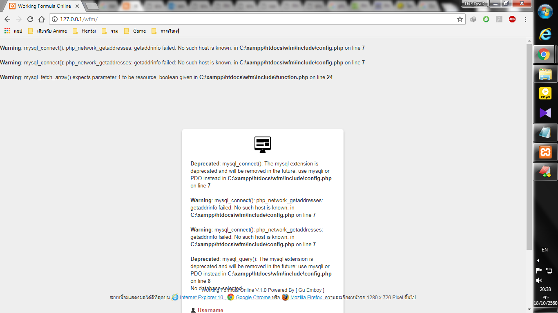This screenshot has width=558, height=313.
Task: Open the volume speaker tray icon
Action: pos(539,280)
